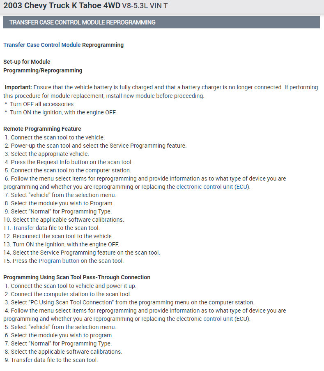Viewport: 324px width, 371px height.
Task: Click "control unit" link in the Pass-Through section
Action: (218, 319)
